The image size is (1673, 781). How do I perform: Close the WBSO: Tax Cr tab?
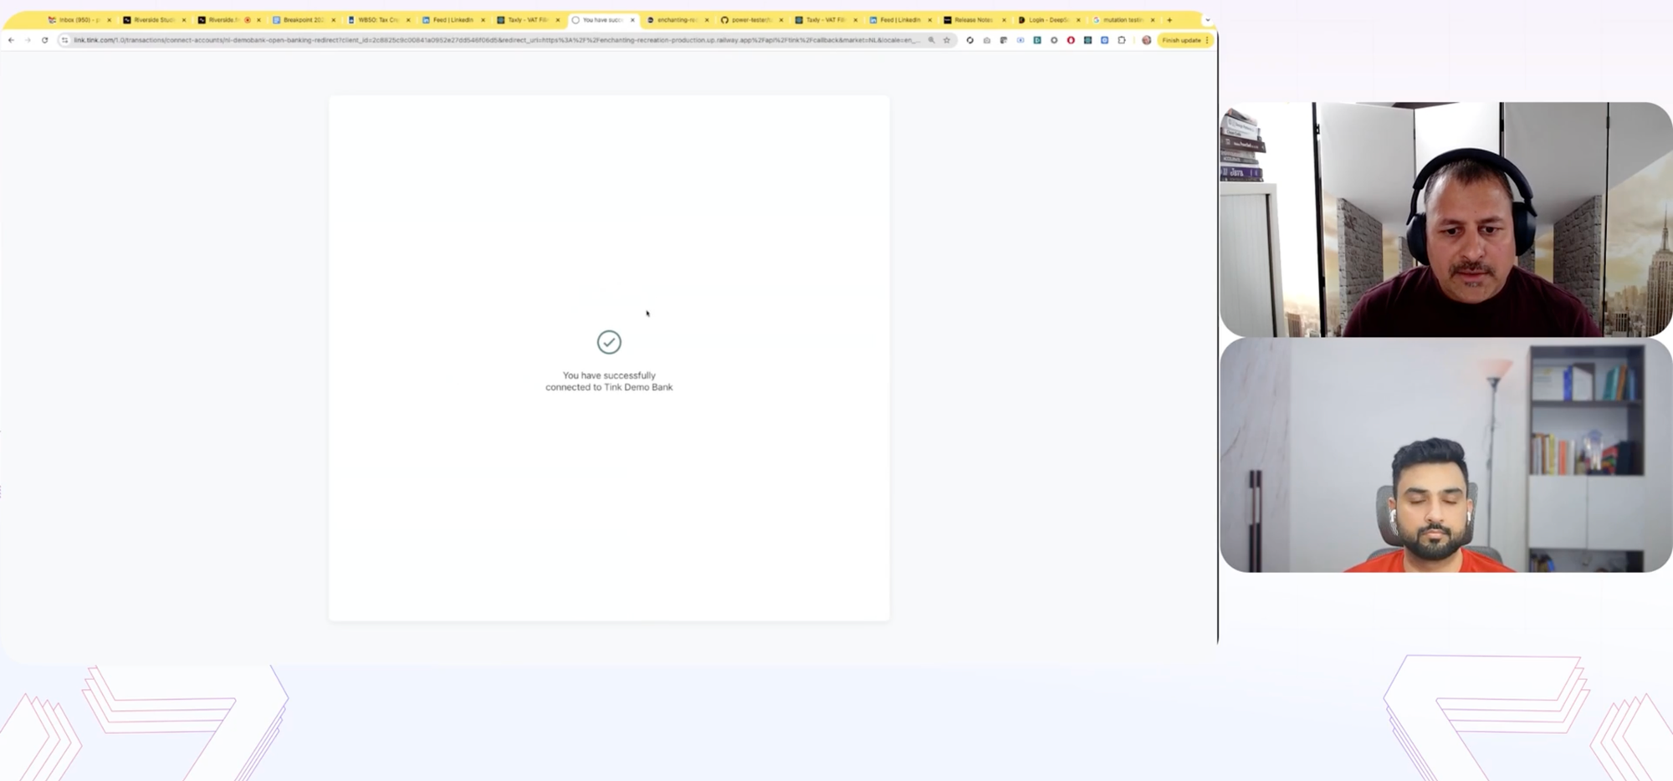(x=408, y=20)
